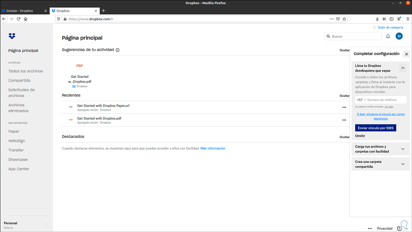
Task: Open the SI account avatar menu
Action: tap(399, 36)
